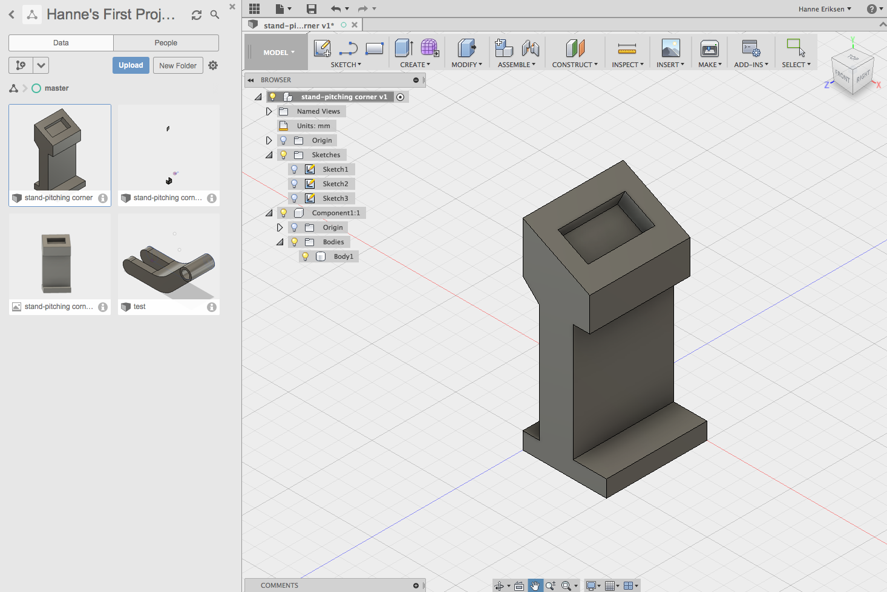This screenshot has width=887, height=592.
Task: Expand the top-level Origin node
Action: pyautogui.click(x=269, y=140)
